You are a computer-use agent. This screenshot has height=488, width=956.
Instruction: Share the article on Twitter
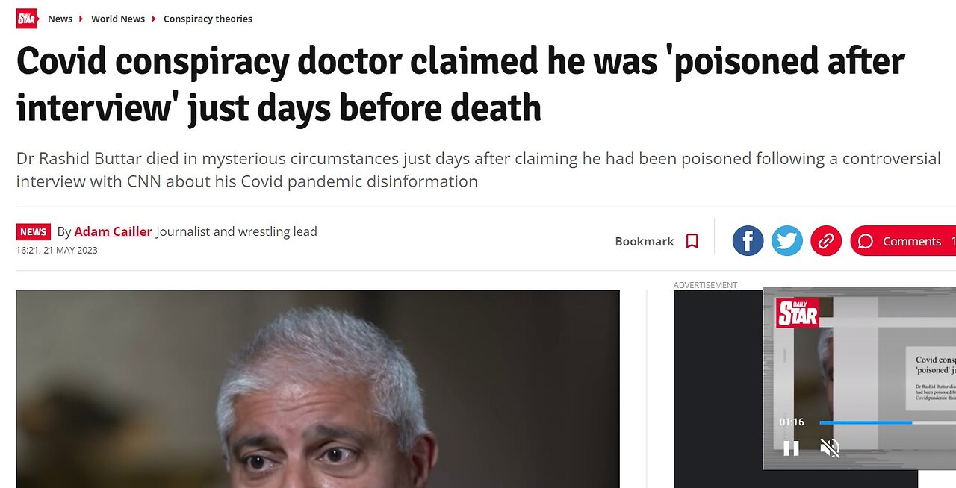pyautogui.click(x=786, y=241)
